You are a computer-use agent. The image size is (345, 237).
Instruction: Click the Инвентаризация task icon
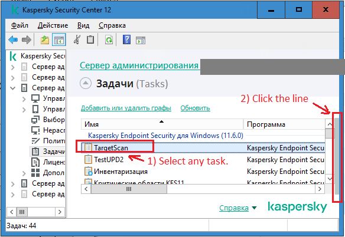tap(88, 172)
